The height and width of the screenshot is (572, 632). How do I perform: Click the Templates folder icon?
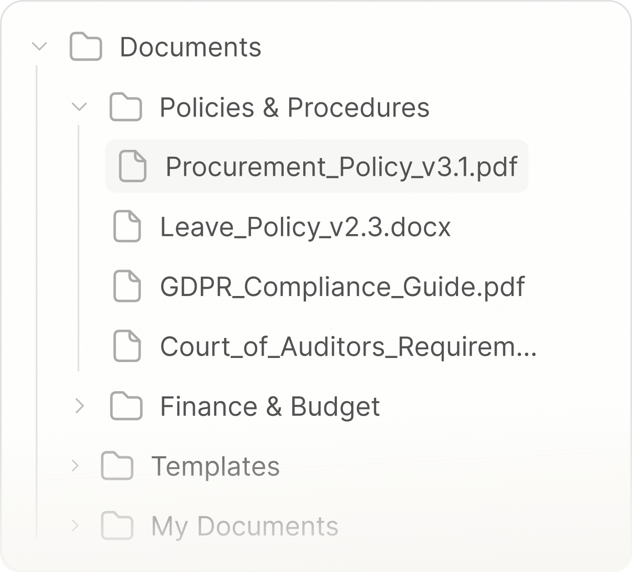(x=117, y=466)
